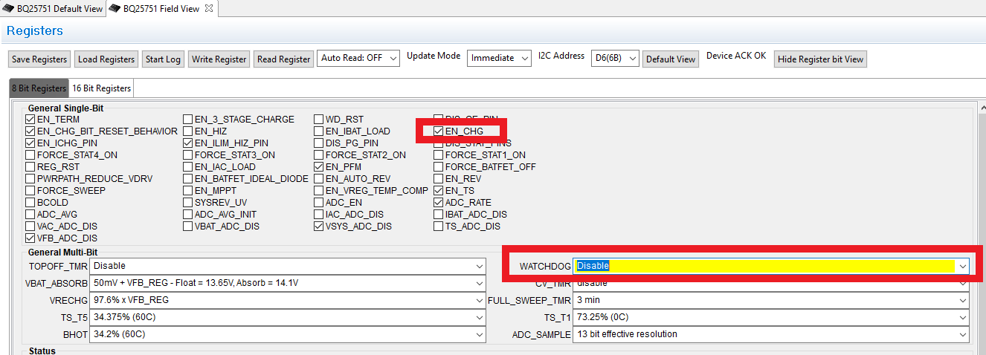The image size is (986, 355).
Task: Toggle the ADC_AVG_INIT checkbox
Action: pyautogui.click(x=188, y=215)
